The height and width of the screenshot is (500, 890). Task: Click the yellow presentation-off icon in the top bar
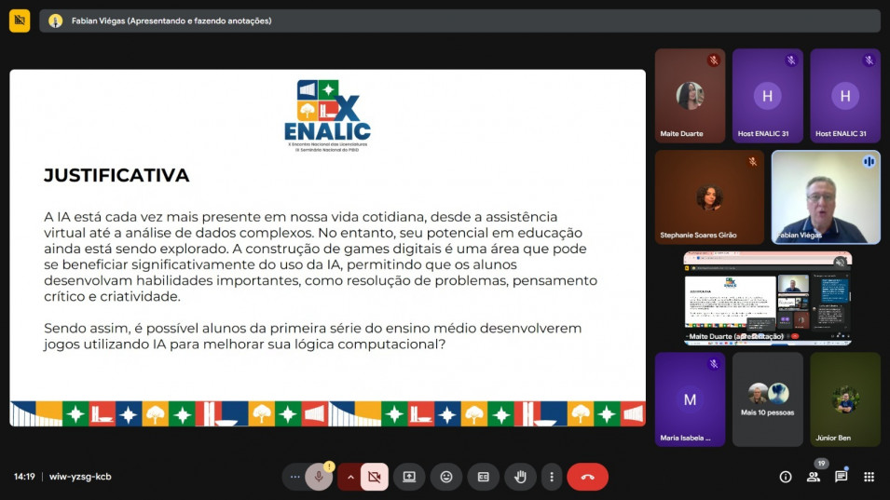point(20,21)
